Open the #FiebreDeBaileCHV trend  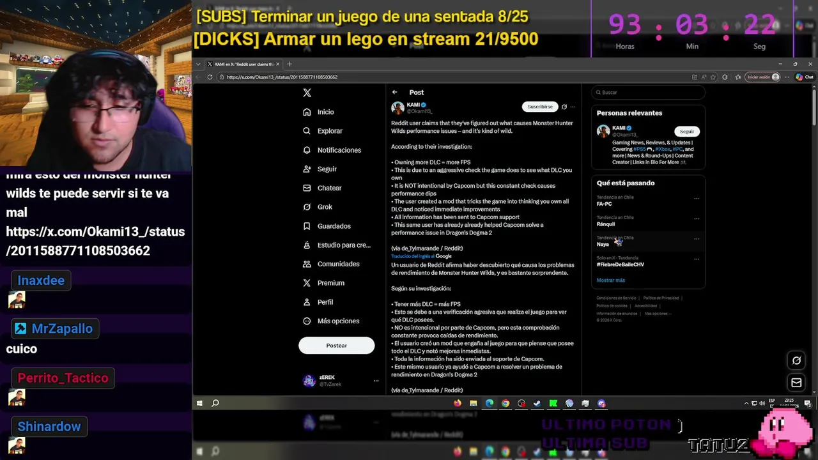tap(621, 264)
